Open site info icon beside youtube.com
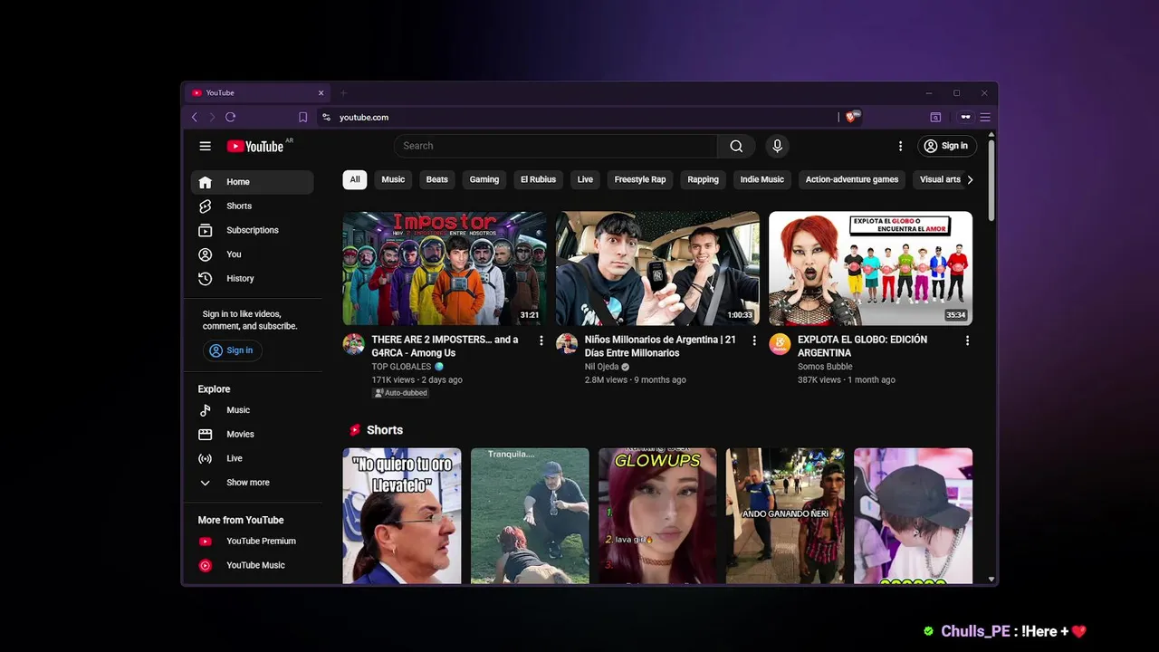This screenshot has height=652, width=1159. [x=327, y=117]
